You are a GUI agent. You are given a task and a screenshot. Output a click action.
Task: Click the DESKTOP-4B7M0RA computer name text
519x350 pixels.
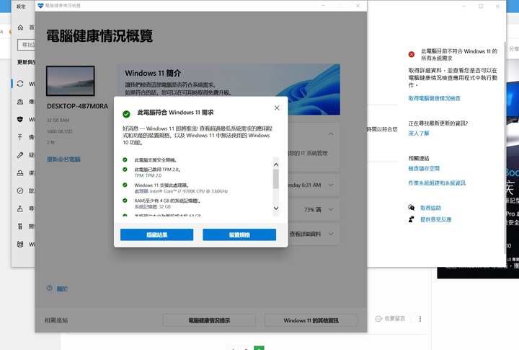[x=77, y=106]
